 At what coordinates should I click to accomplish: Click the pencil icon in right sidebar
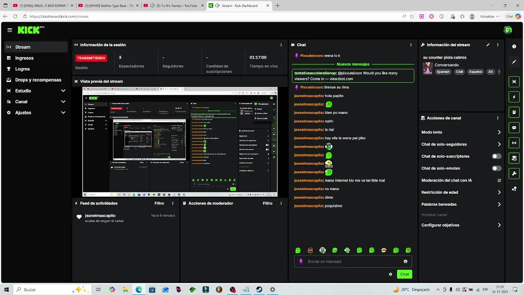click(x=514, y=62)
